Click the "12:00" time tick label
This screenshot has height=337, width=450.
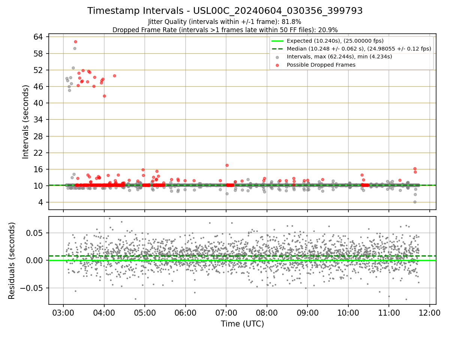coord(430,312)
